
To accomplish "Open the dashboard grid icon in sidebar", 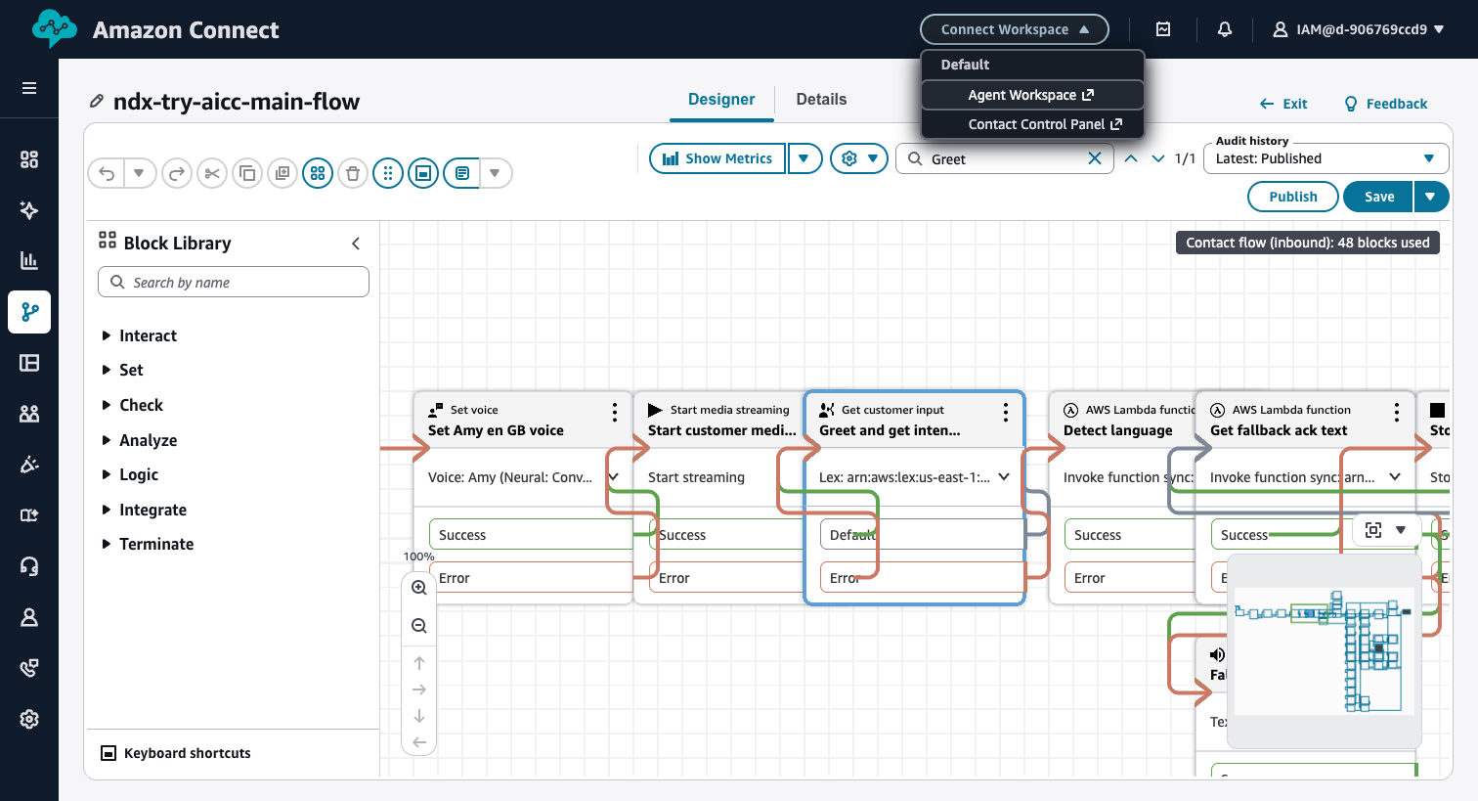I will pos(29,159).
